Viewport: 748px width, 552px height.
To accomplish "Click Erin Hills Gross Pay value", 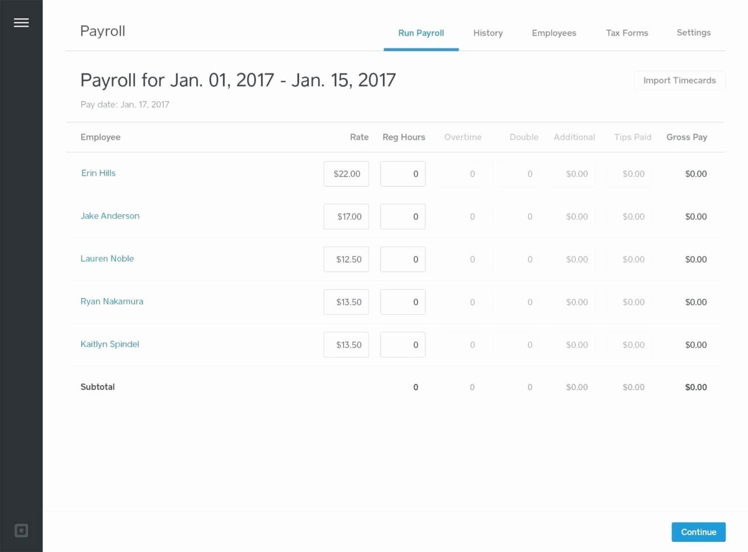I will point(696,174).
